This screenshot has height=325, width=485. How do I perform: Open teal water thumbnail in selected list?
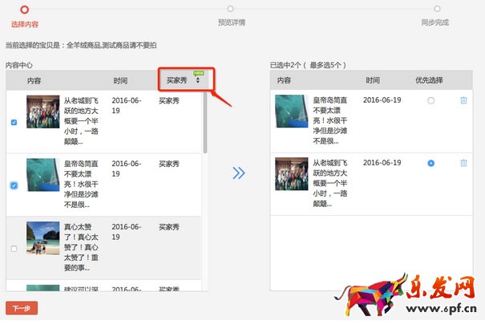(x=292, y=111)
